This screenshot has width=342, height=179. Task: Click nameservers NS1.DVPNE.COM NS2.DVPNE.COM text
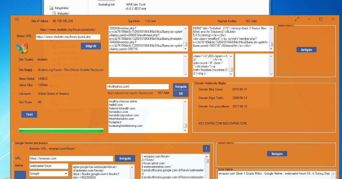pyautogui.click(x=222, y=123)
